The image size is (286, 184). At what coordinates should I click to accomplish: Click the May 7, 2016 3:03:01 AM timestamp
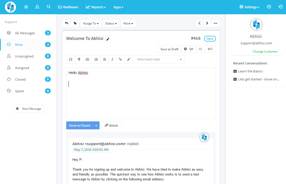tap(91, 150)
